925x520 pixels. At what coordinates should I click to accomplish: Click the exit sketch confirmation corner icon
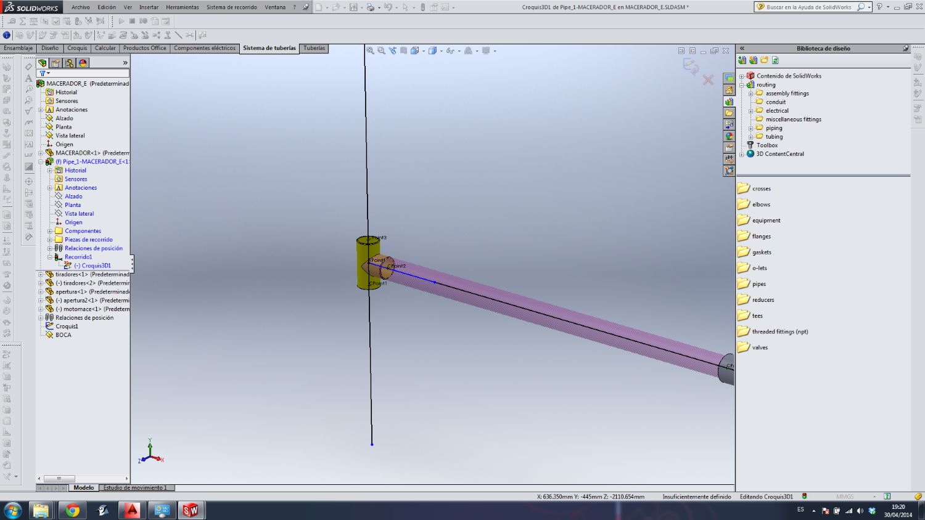point(690,66)
